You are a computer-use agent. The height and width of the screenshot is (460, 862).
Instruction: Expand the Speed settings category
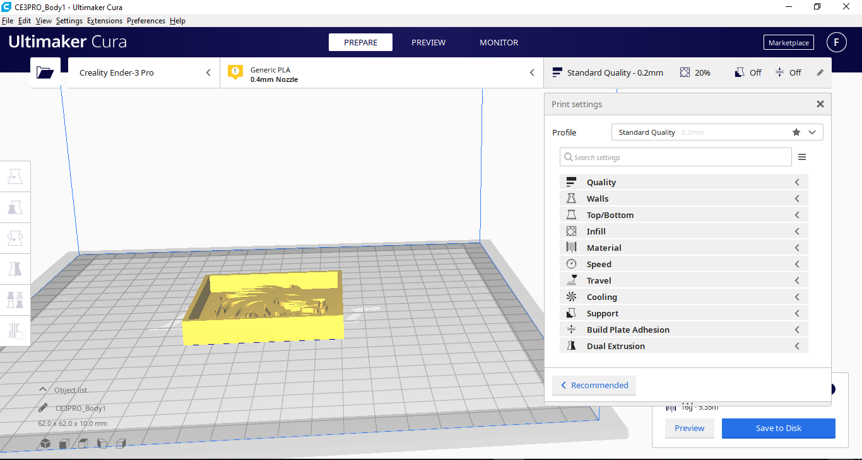click(683, 264)
